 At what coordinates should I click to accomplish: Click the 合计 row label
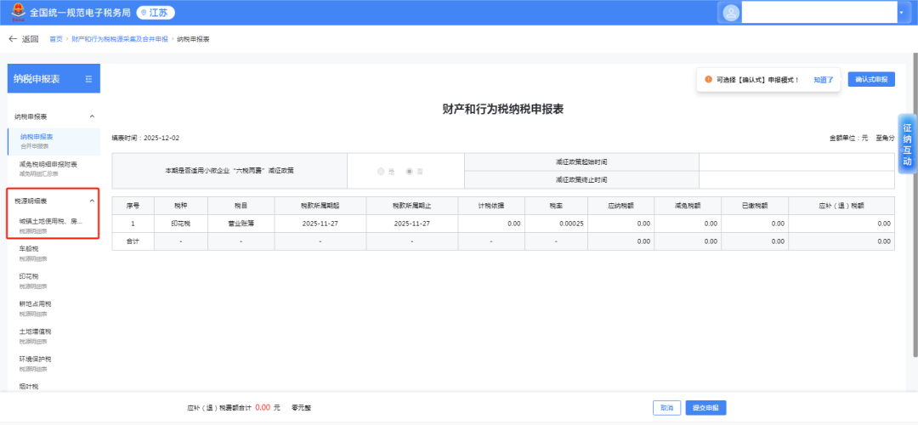pyautogui.click(x=133, y=241)
